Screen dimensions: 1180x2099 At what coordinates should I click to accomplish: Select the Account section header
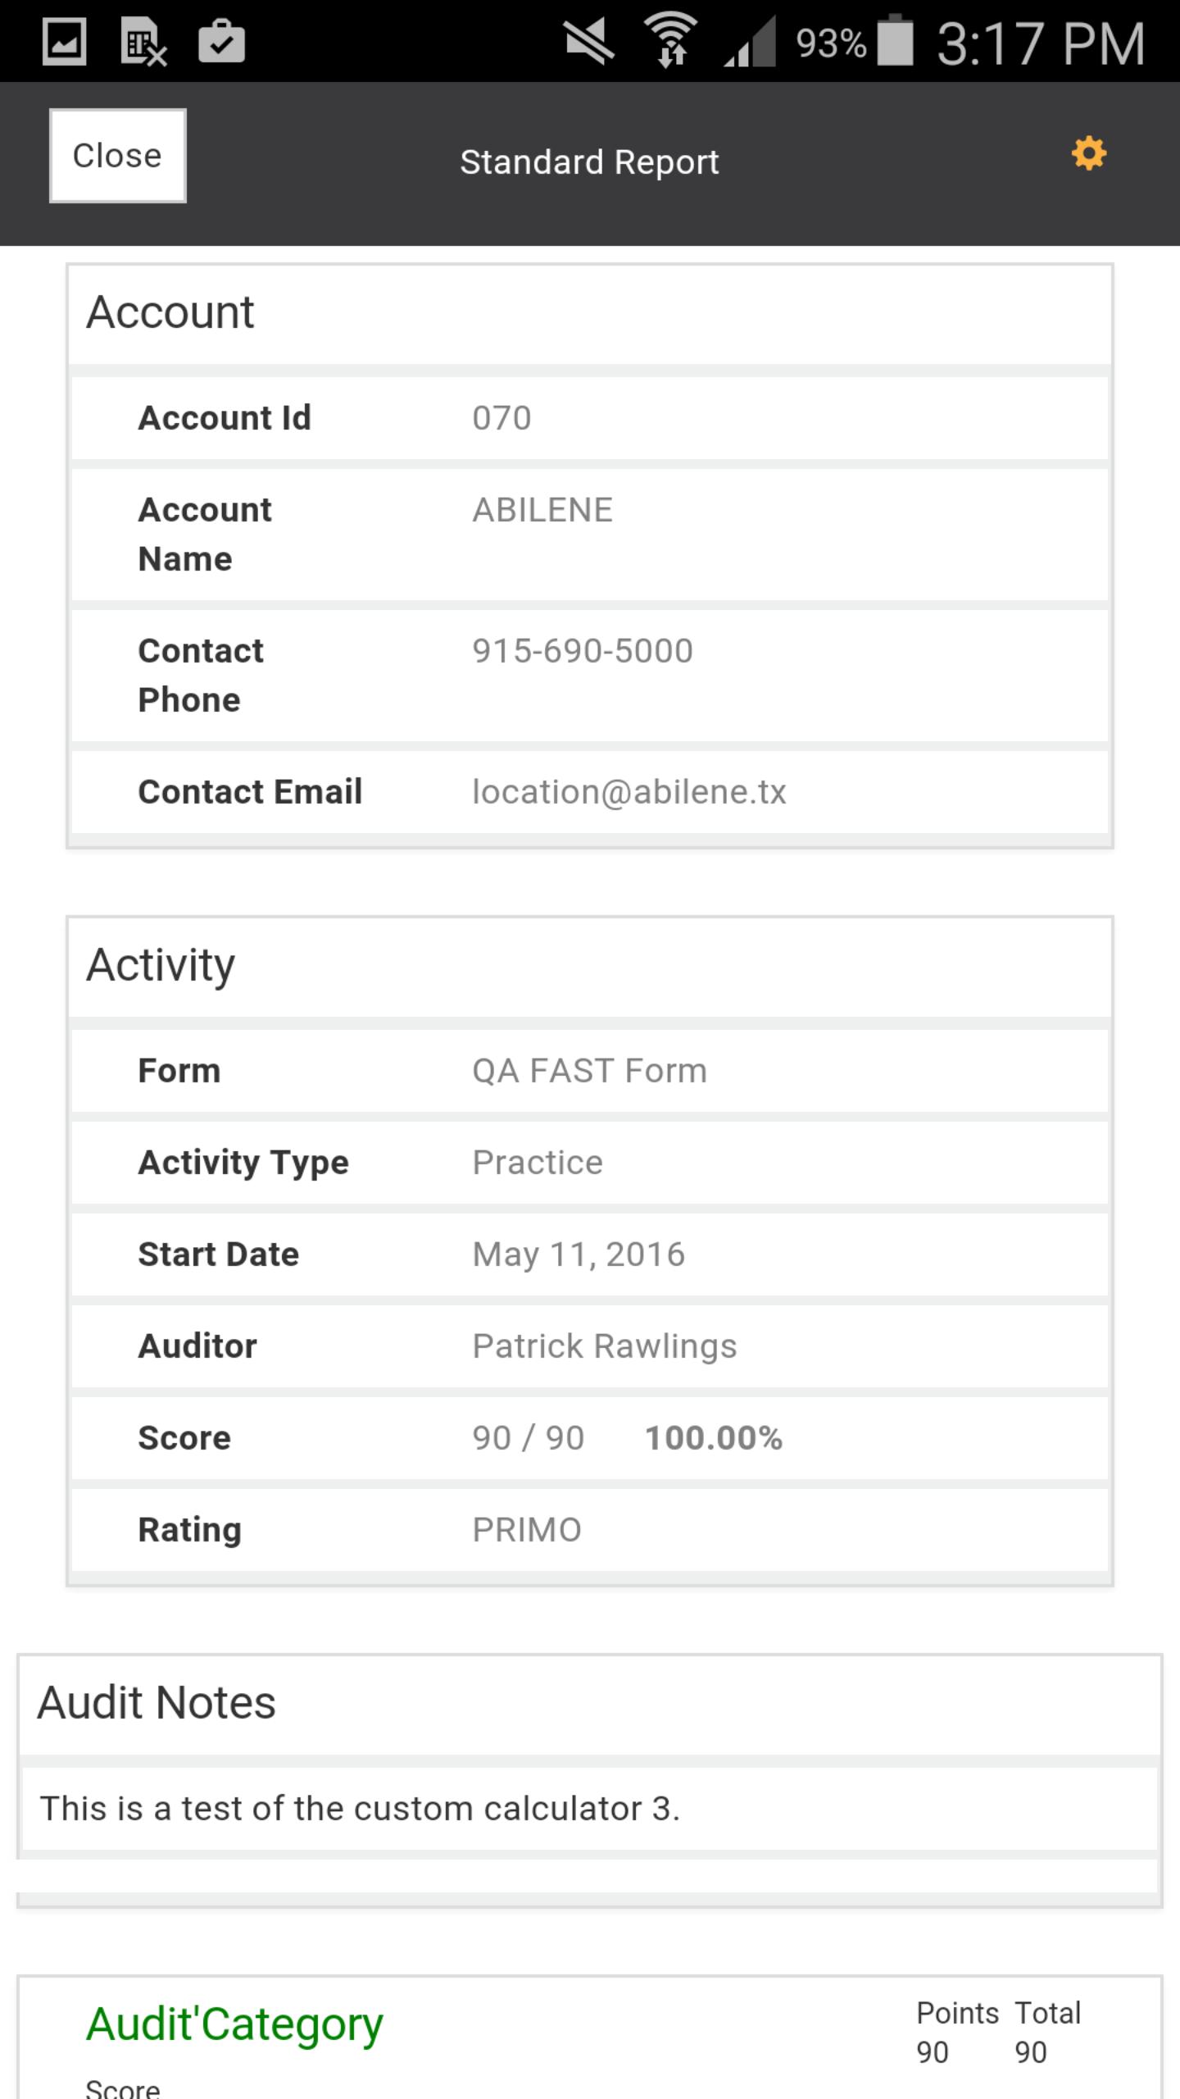point(170,312)
